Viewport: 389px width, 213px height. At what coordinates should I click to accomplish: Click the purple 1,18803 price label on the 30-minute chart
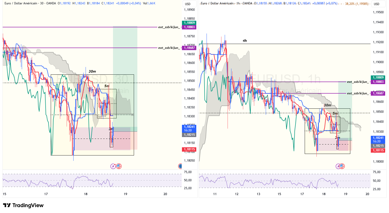pyautogui.click(x=189, y=27)
